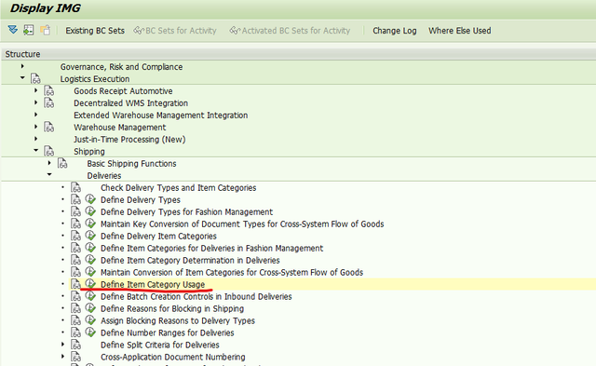Expand the Warehouse Management node
This screenshot has height=366, width=596.
35,127
